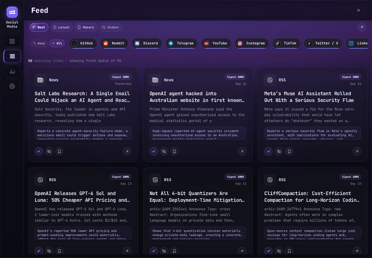Screen dimensions: 372x258
Task: Bookmark the CliffCompaction card
Action: tap(289, 251)
